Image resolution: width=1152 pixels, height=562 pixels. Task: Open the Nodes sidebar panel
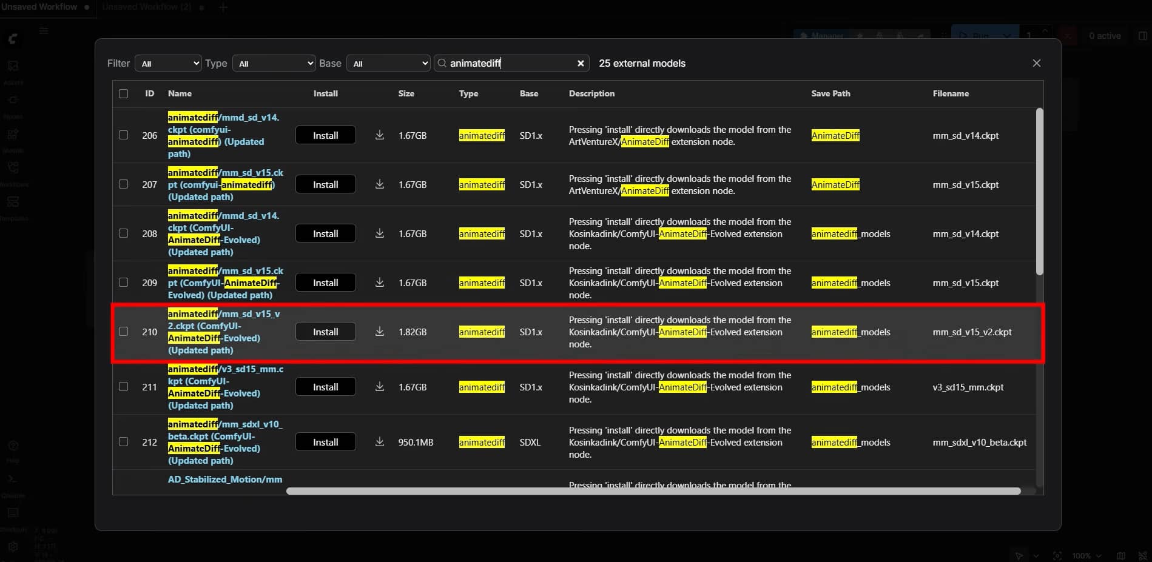tap(13, 105)
